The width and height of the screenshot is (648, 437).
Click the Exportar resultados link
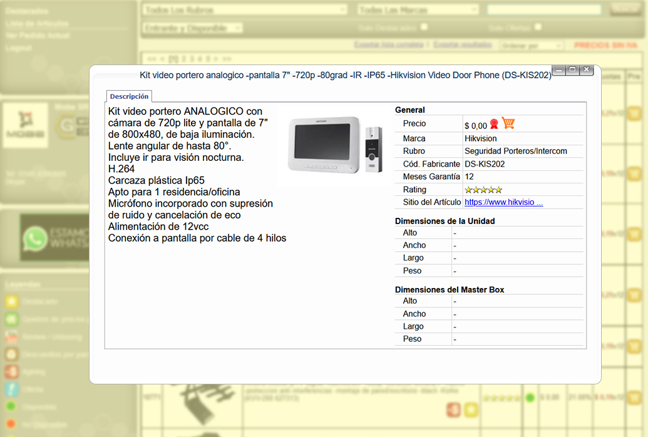pyautogui.click(x=463, y=45)
